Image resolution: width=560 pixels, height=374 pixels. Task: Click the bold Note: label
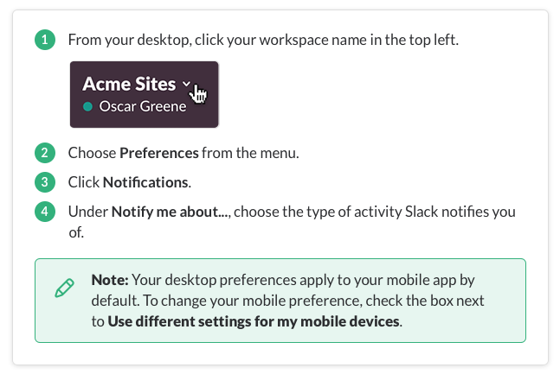tap(110, 280)
